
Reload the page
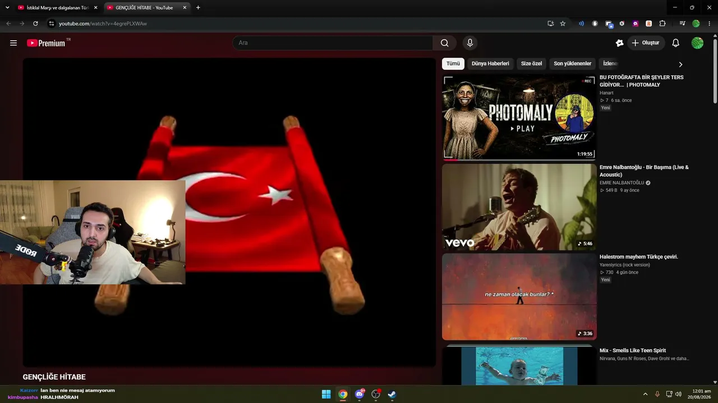pos(35,24)
